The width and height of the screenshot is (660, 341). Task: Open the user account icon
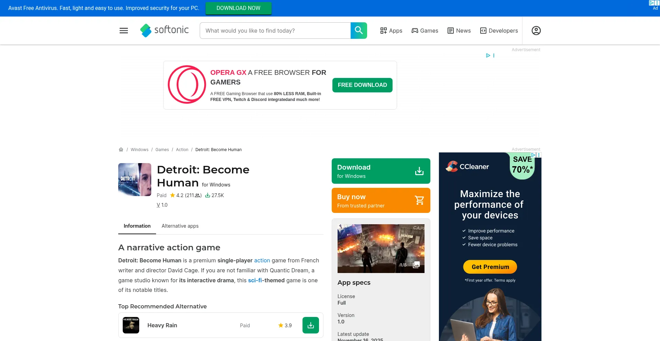pyautogui.click(x=536, y=31)
